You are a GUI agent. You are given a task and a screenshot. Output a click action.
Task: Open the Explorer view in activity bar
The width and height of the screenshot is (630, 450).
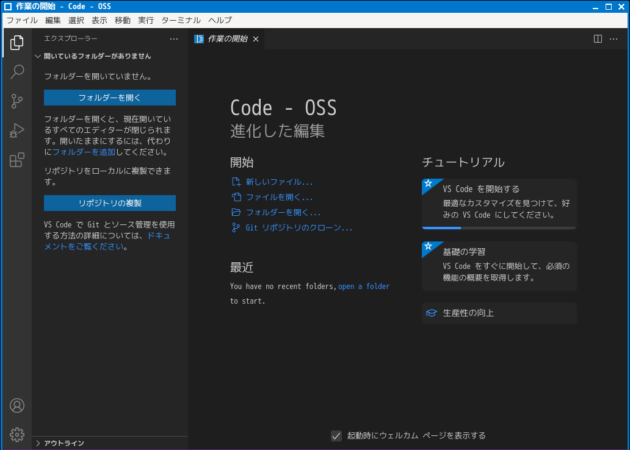[x=17, y=43]
